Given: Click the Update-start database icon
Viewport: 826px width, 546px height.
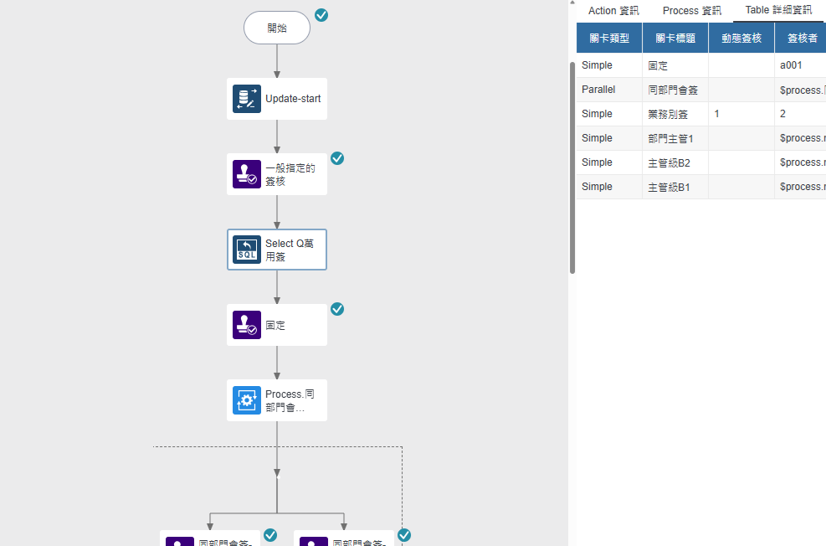Looking at the screenshot, I should tap(246, 99).
